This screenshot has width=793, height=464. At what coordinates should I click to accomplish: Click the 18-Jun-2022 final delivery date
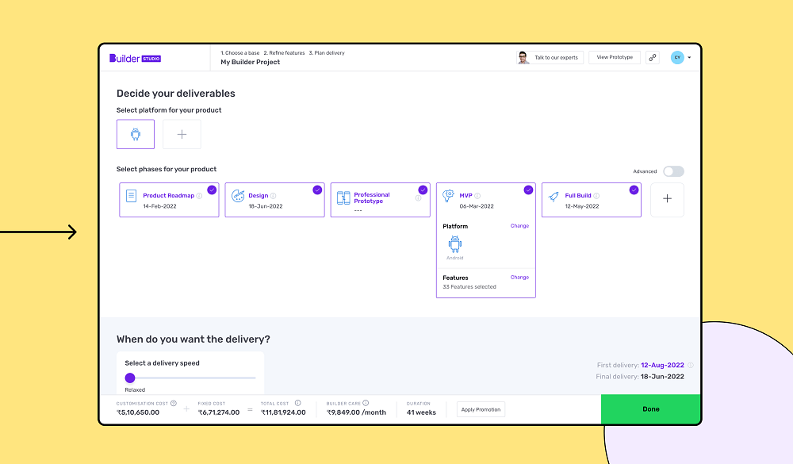coord(662,377)
